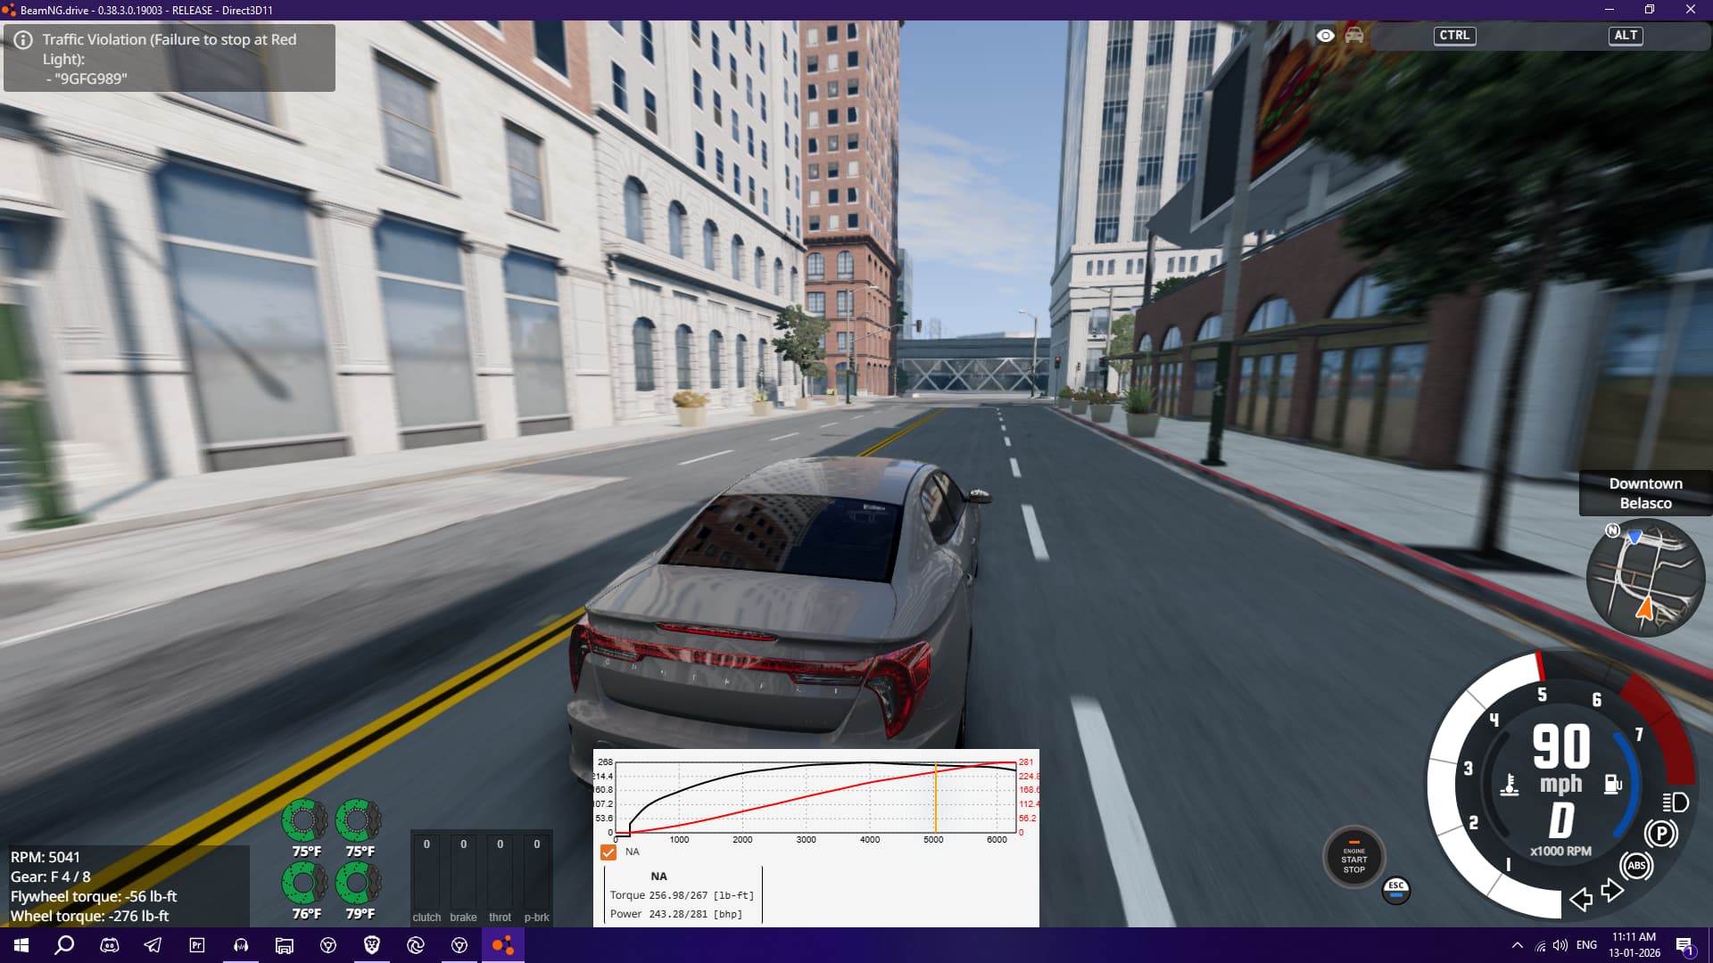Image resolution: width=1713 pixels, height=963 pixels.
Task: Click the traffic violation notification message
Action: point(170,59)
